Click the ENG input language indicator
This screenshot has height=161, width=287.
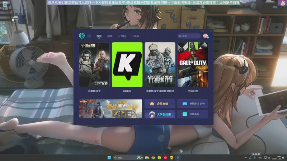[x=260, y=158]
